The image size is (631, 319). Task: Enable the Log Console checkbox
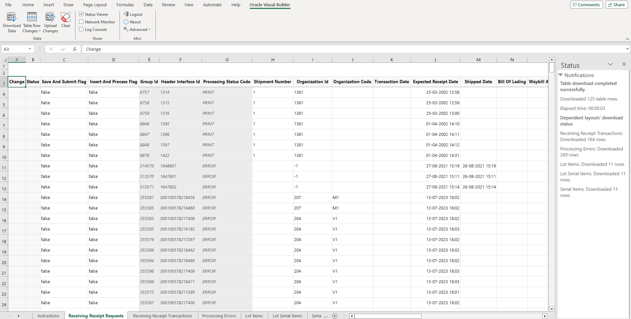click(81, 29)
